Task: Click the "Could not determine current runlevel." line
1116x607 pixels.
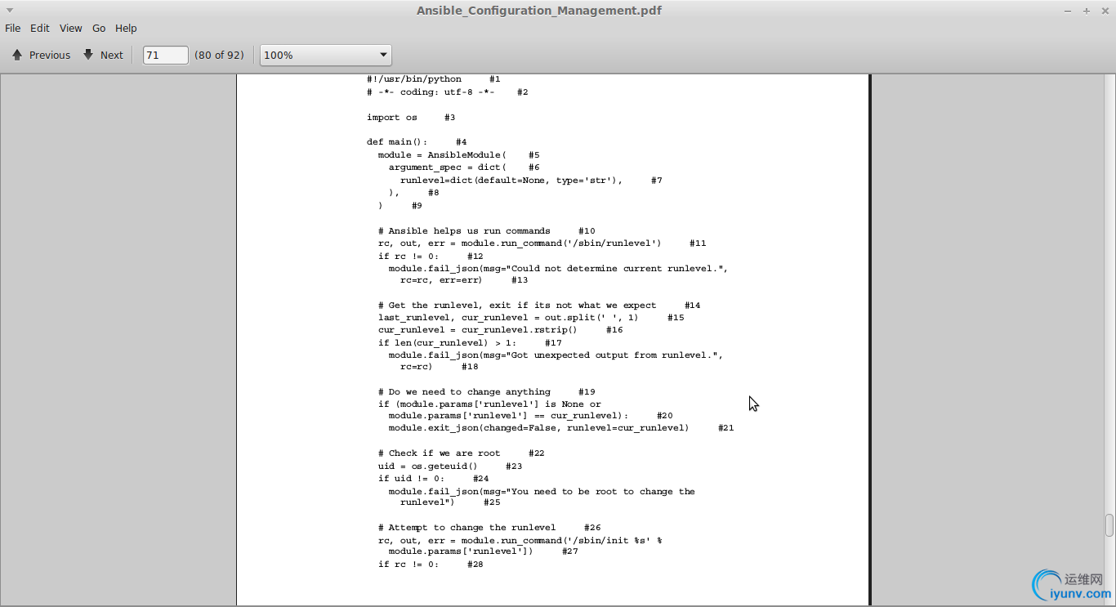Action: (558, 269)
